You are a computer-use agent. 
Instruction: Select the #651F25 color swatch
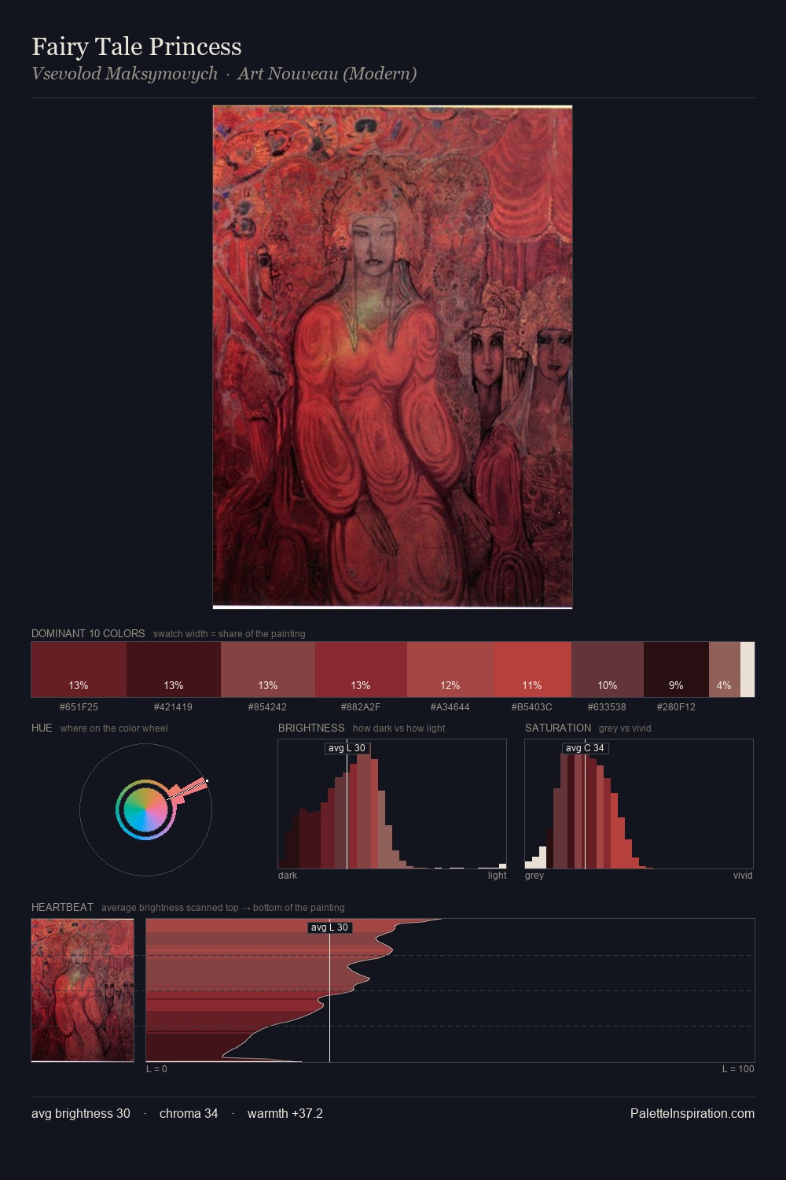point(79,669)
